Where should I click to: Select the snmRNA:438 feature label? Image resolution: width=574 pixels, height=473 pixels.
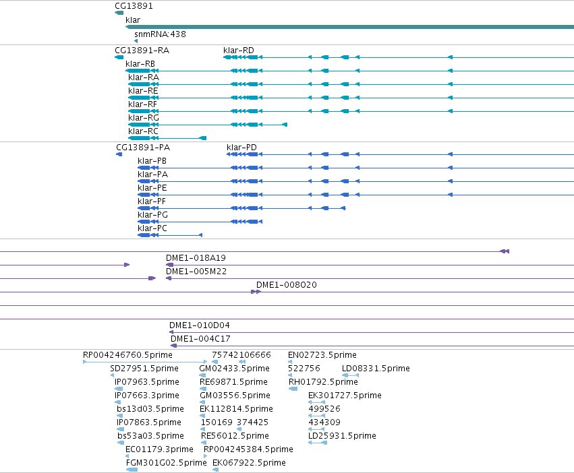click(160, 34)
